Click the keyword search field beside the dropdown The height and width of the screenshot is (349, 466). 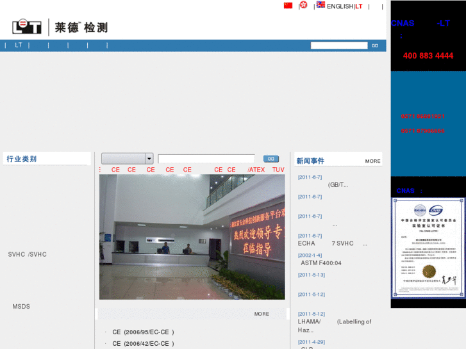(x=206, y=159)
